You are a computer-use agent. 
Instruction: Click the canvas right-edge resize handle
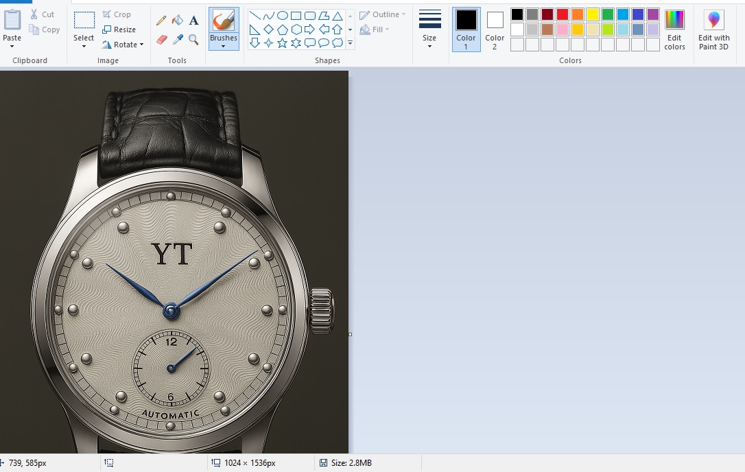[x=350, y=335]
